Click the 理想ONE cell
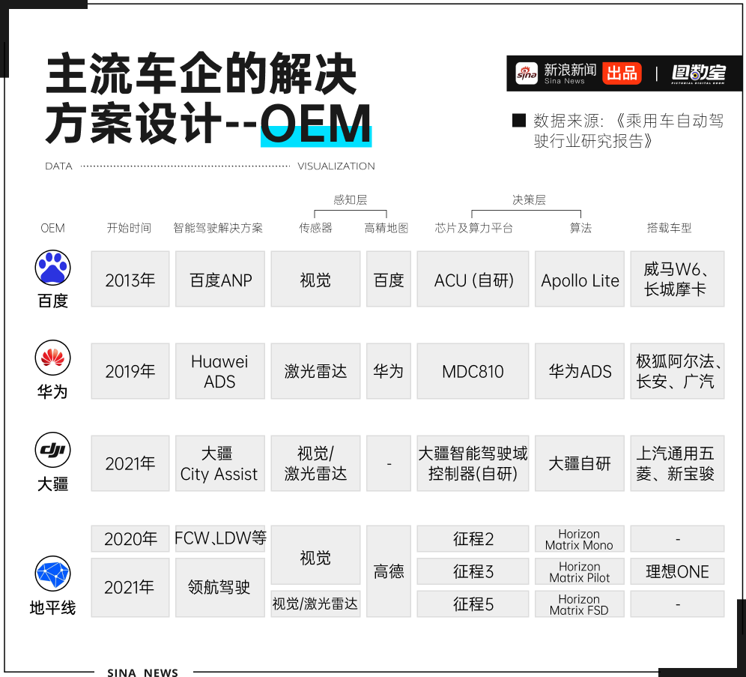This screenshot has height=677, width=746. tap(678, 571)
